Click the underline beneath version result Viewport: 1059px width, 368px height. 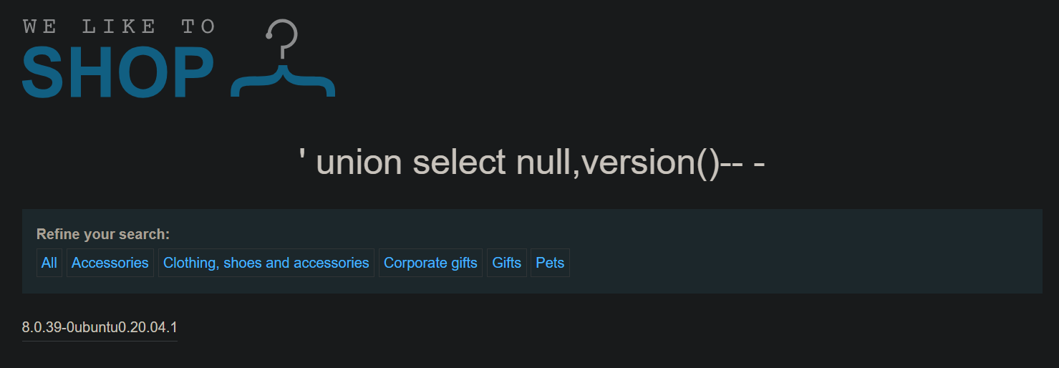[x=100, y=341]
